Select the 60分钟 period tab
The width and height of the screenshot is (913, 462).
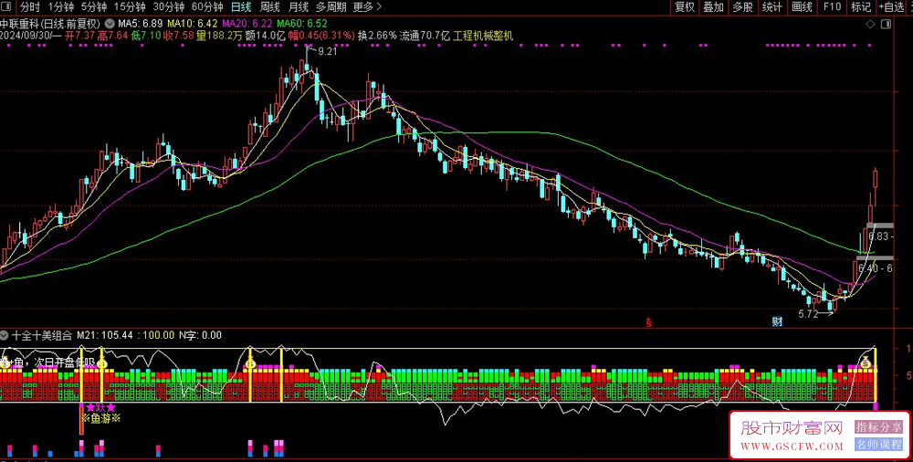pos(208,7)
